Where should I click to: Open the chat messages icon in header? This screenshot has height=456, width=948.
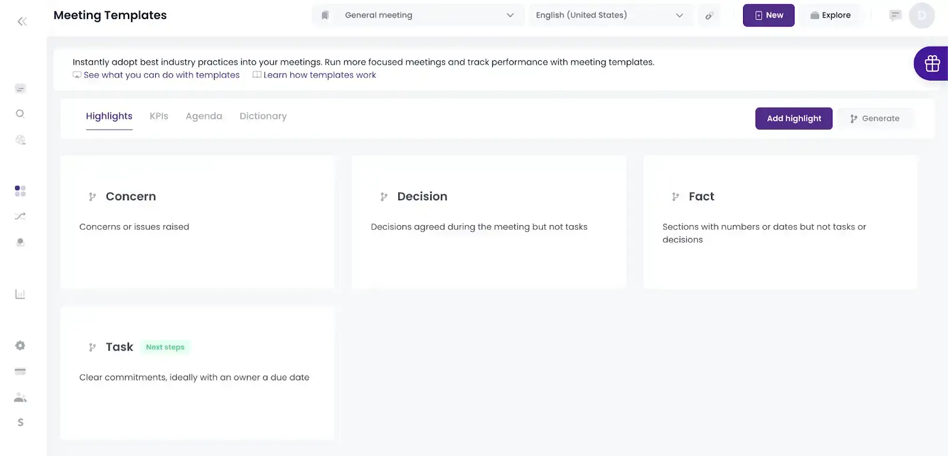895,15
